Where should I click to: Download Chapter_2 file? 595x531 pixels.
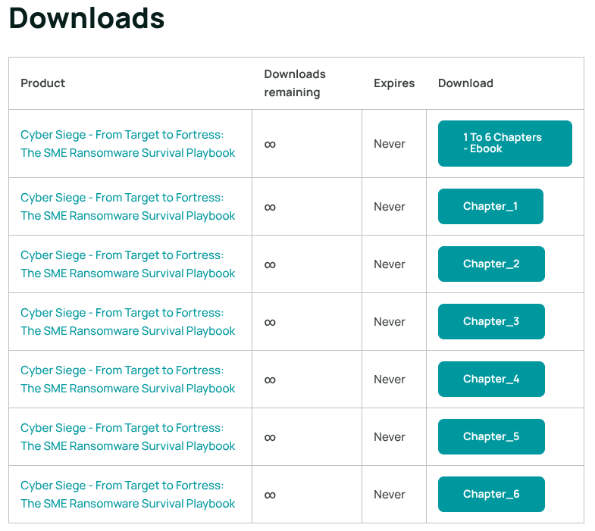point(491,264)
